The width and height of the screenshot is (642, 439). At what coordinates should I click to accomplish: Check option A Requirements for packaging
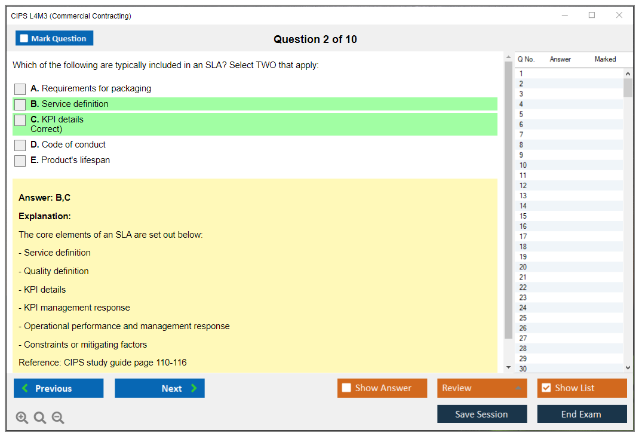coord(20,89)
